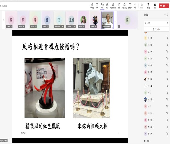This screenshot has width=170, height=144.
Task: Click the presenter name label at bottom-left
Action: click(x=4, y=140)
